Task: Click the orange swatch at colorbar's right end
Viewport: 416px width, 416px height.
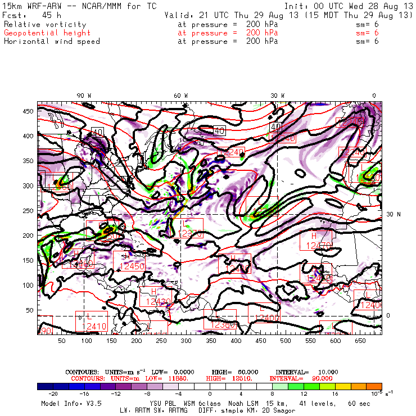Action: pos(374,386)
